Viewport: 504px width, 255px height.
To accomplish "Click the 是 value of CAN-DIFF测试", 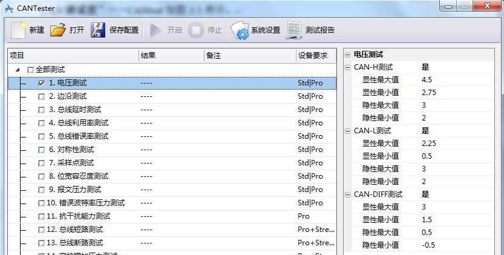I will [425, 194].
